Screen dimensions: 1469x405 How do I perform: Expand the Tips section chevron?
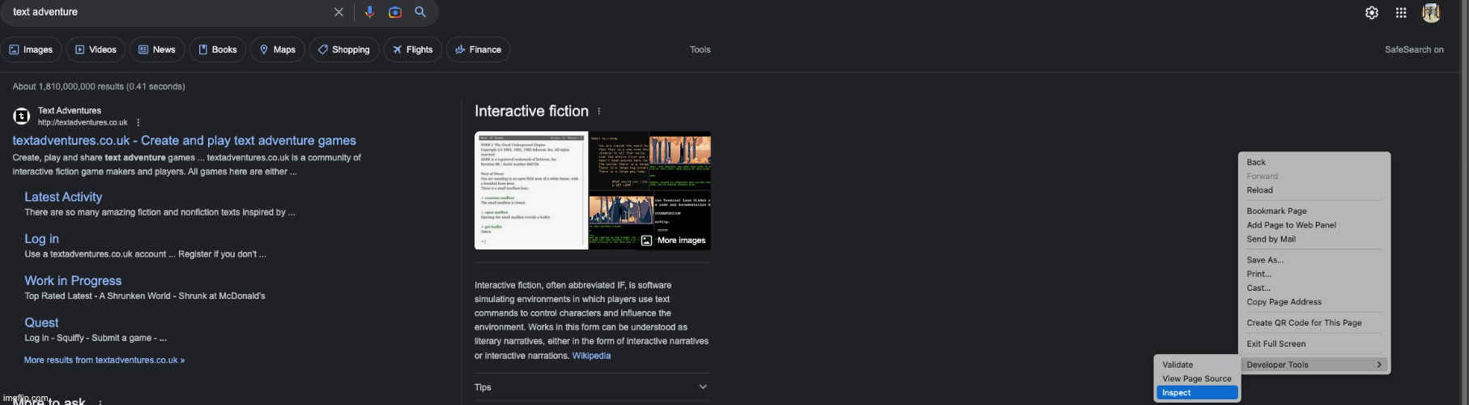(703, 387)
